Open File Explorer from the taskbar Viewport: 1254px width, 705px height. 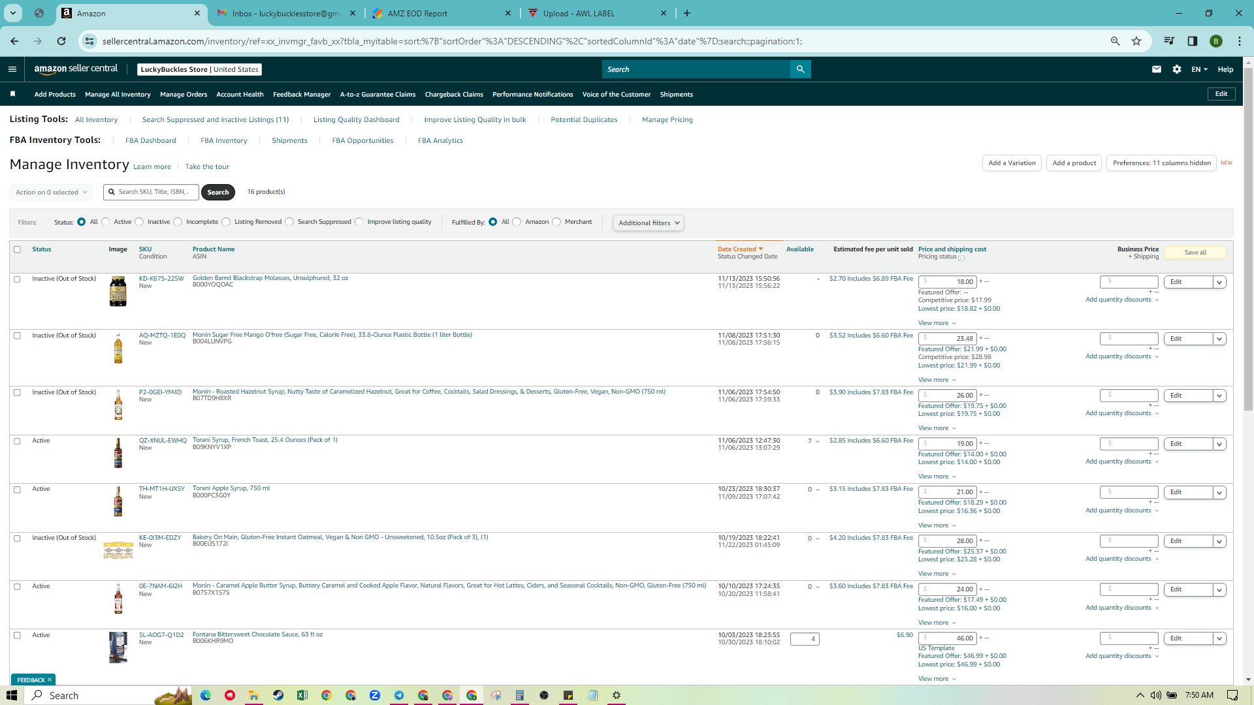pos(253,695)
